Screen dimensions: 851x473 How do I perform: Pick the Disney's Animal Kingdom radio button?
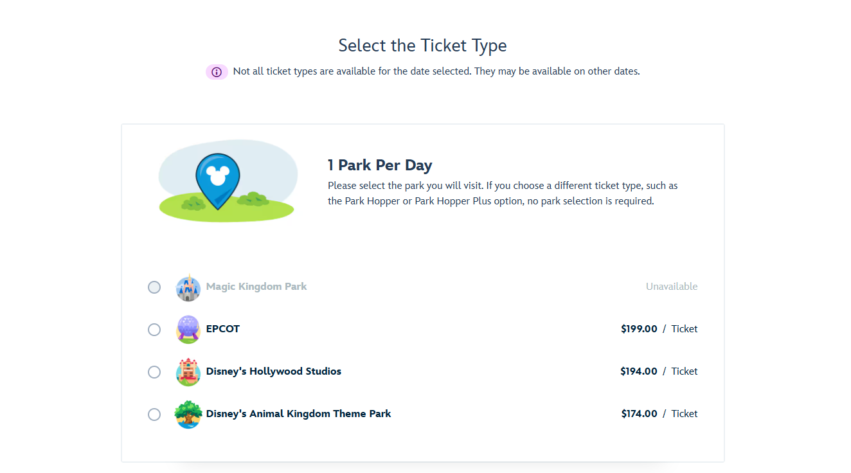154,415
